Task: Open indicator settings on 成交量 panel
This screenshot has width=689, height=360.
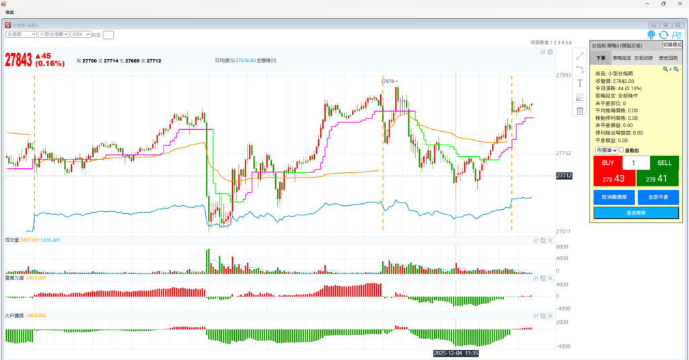Action: tap(536, 240)
